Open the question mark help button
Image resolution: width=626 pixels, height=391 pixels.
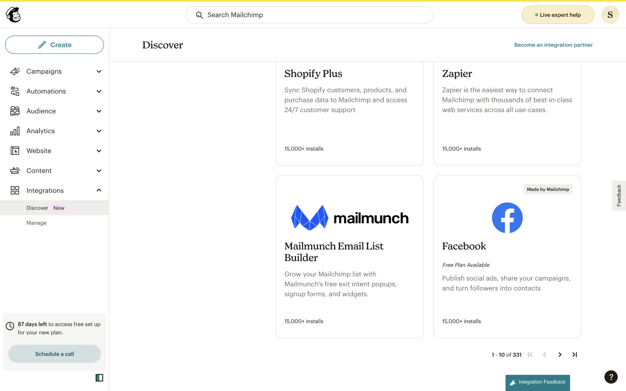(611, 377)
